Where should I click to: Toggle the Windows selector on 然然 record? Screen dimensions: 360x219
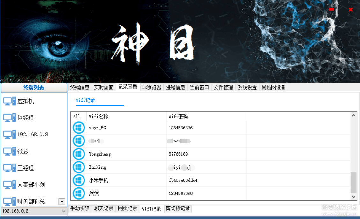coord(78,193)
